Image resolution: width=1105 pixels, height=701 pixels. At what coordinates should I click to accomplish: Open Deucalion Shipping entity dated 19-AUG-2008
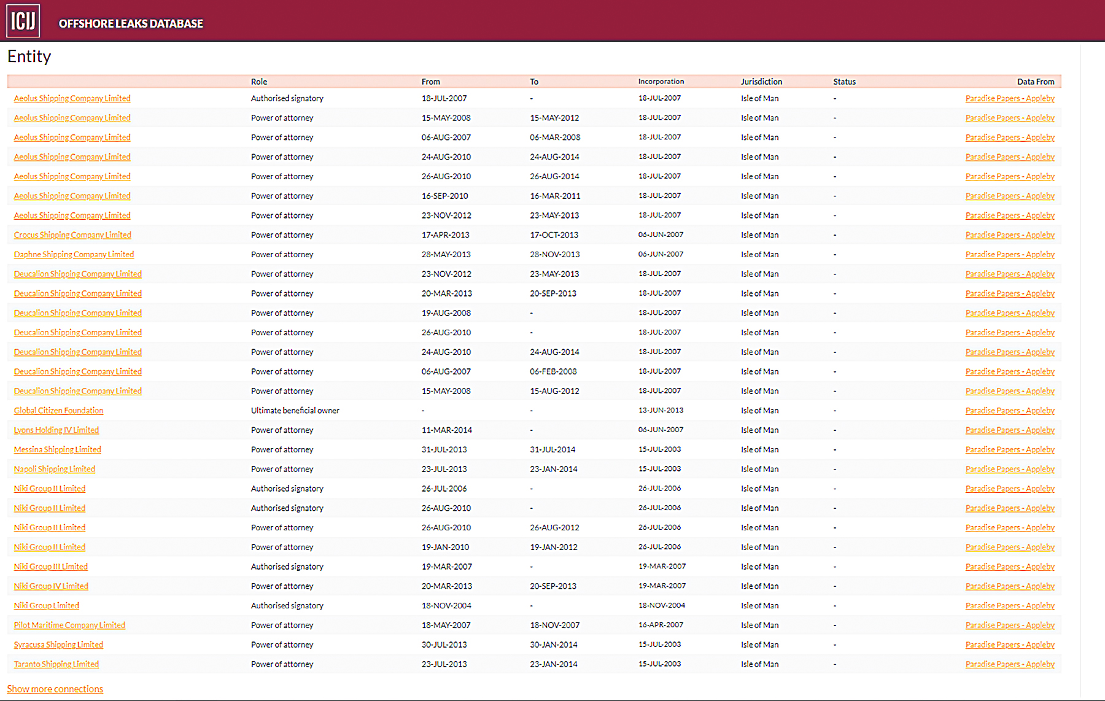(78, 313)
